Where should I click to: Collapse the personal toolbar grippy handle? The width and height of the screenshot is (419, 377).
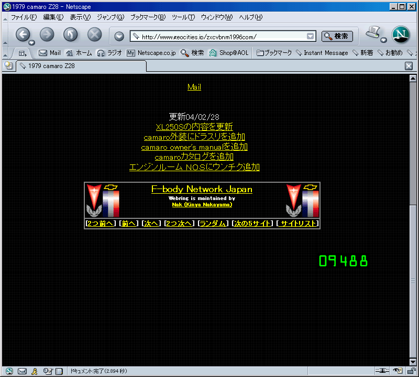5,53
